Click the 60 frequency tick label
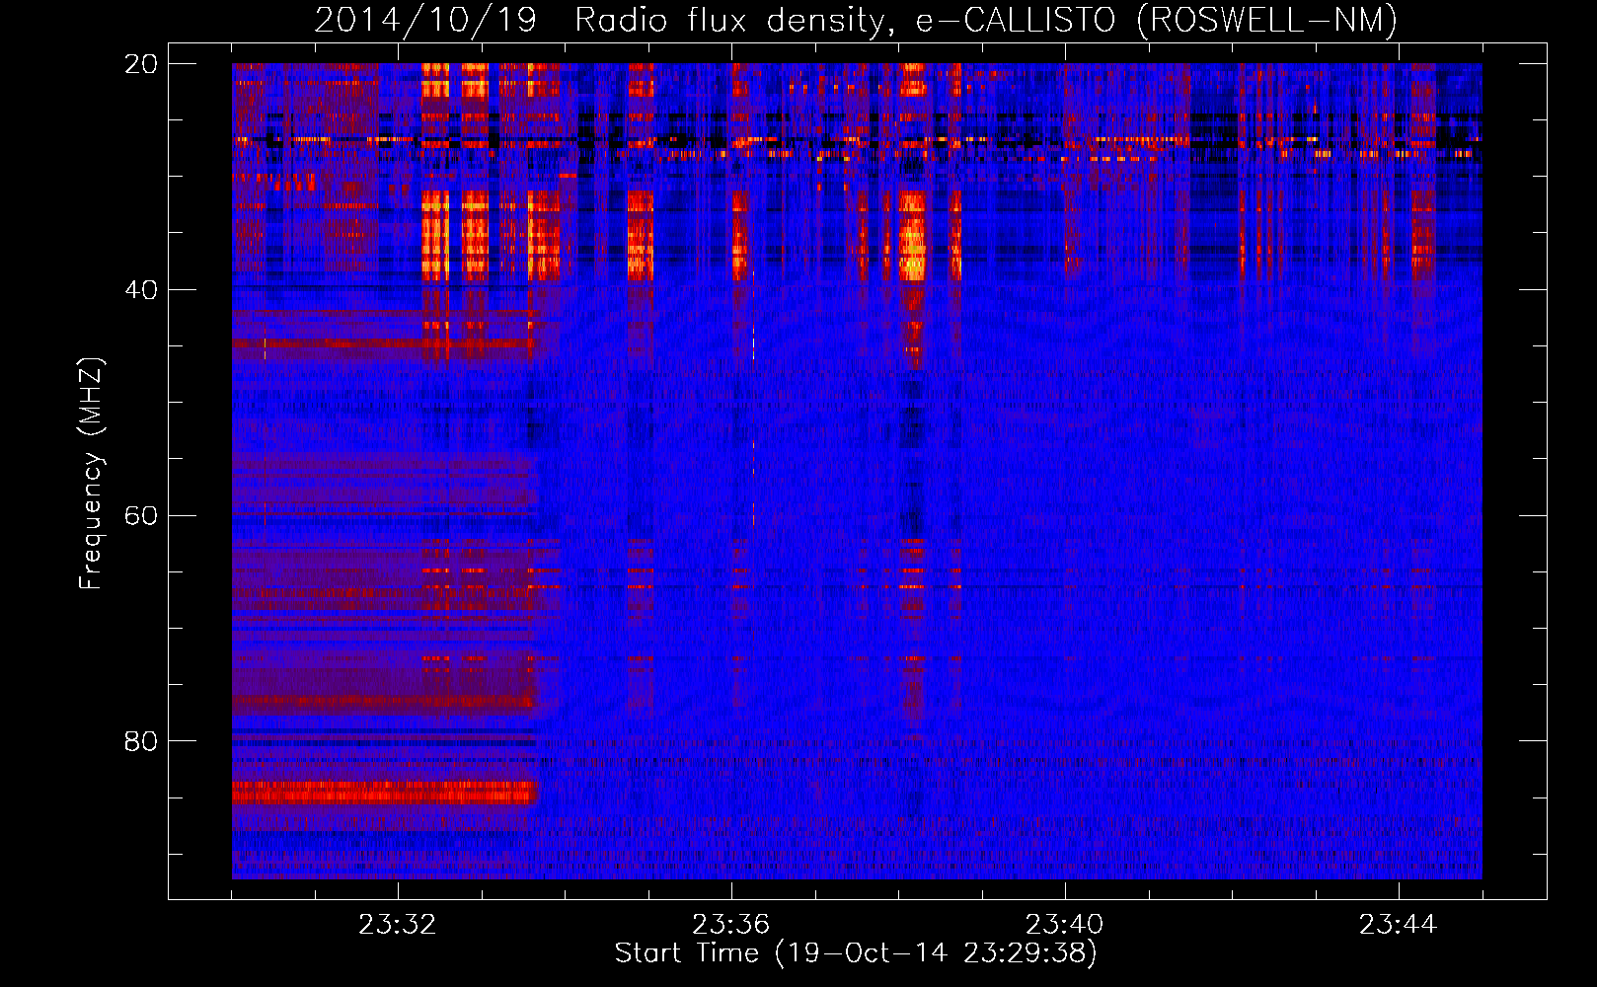This screenshot has width=1597, height=987. (140, 516)
